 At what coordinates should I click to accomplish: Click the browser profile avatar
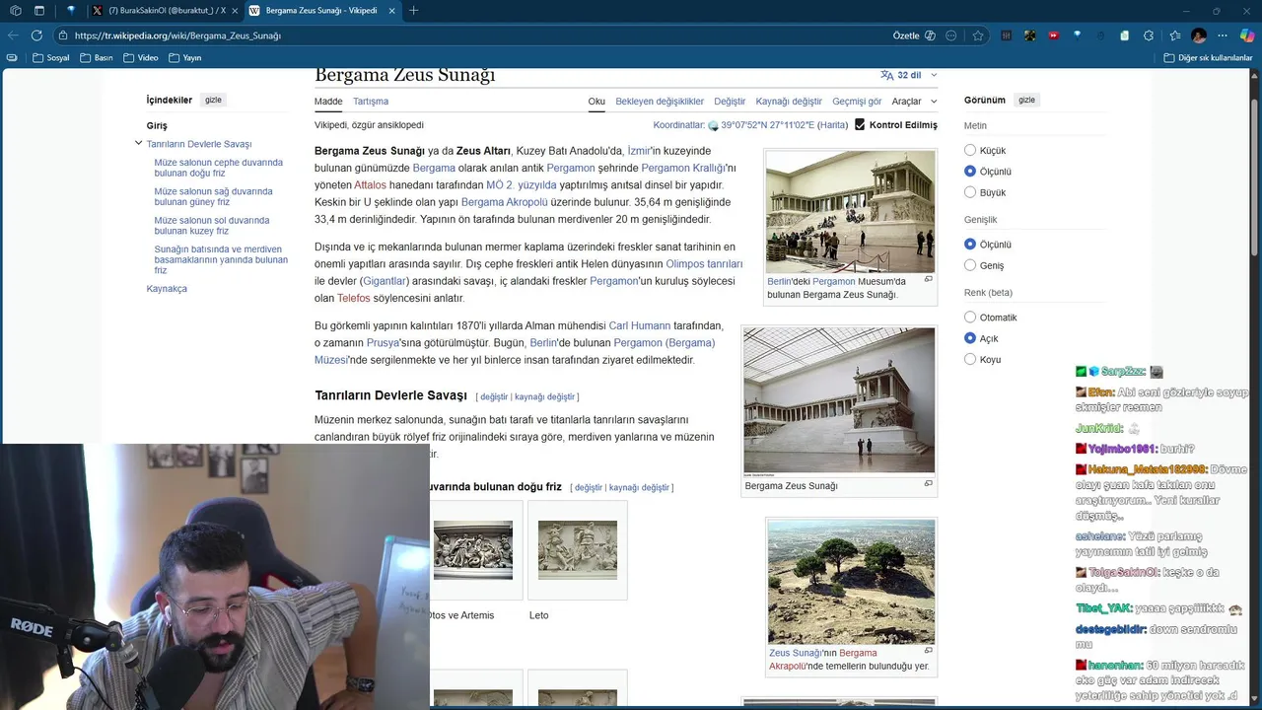1199,35
